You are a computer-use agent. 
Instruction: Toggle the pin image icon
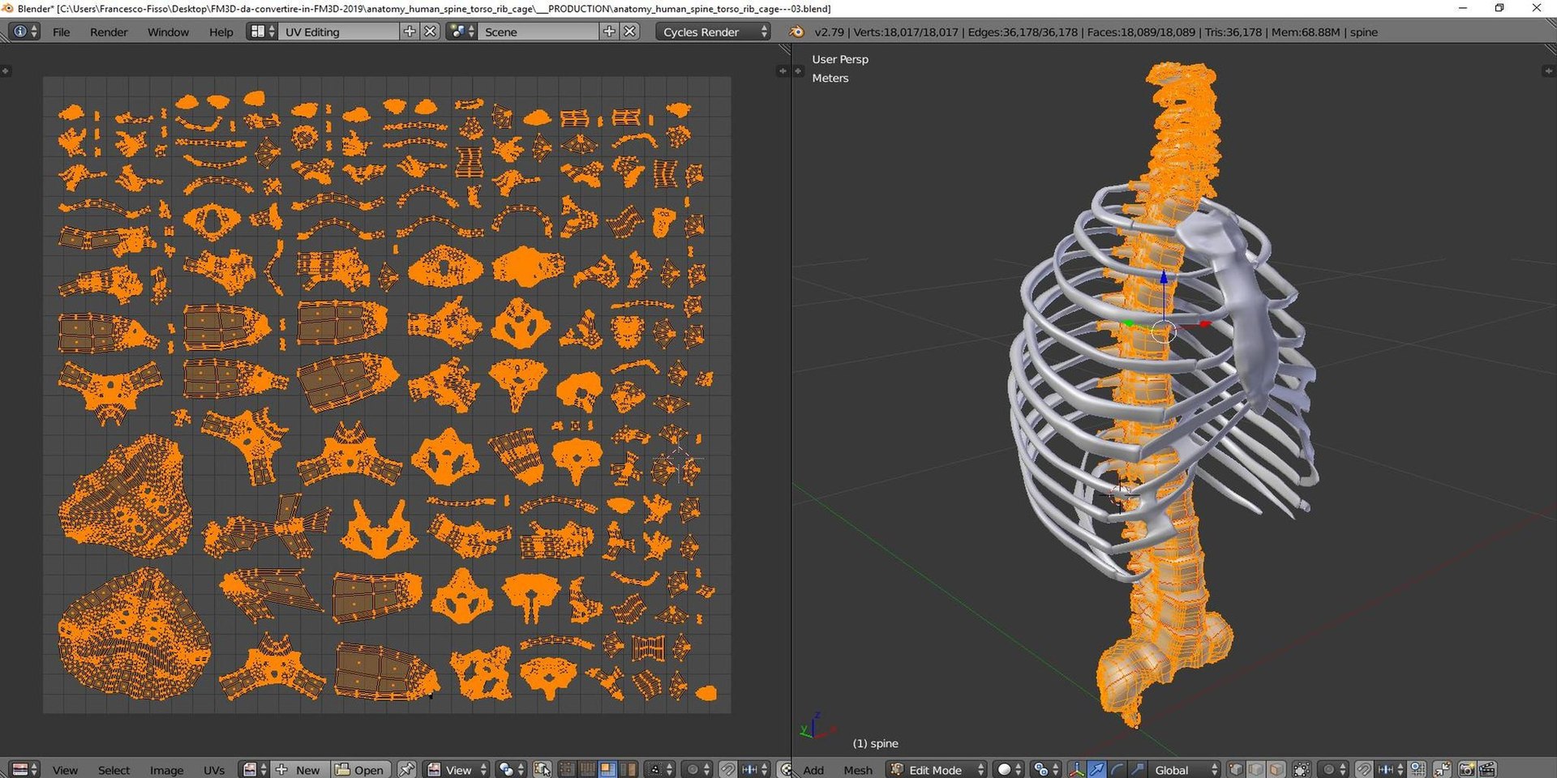(x=406, y=770)
